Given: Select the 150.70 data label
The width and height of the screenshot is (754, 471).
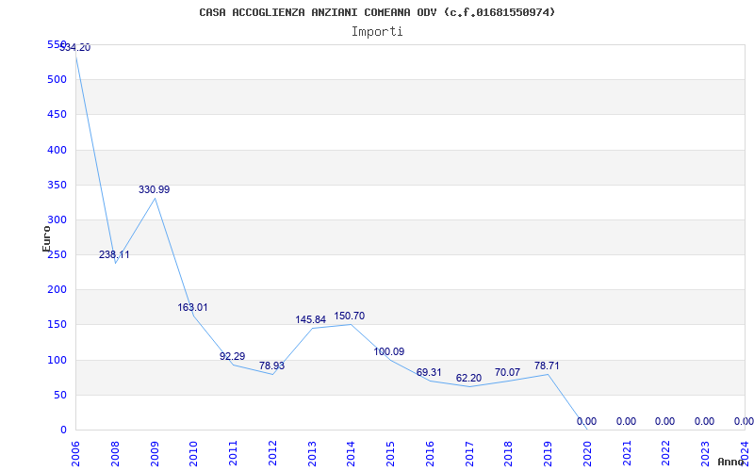Looking at the screenshot, I should (350, 317).
